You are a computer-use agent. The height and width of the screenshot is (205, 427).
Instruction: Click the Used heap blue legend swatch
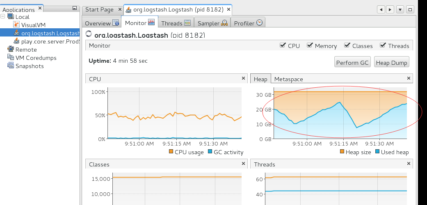coord(377,152)
